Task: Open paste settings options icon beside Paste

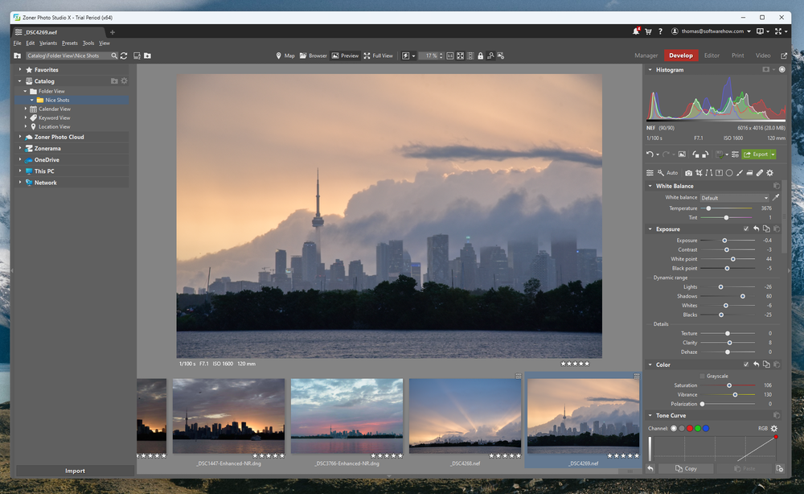Action: [779, 468]
